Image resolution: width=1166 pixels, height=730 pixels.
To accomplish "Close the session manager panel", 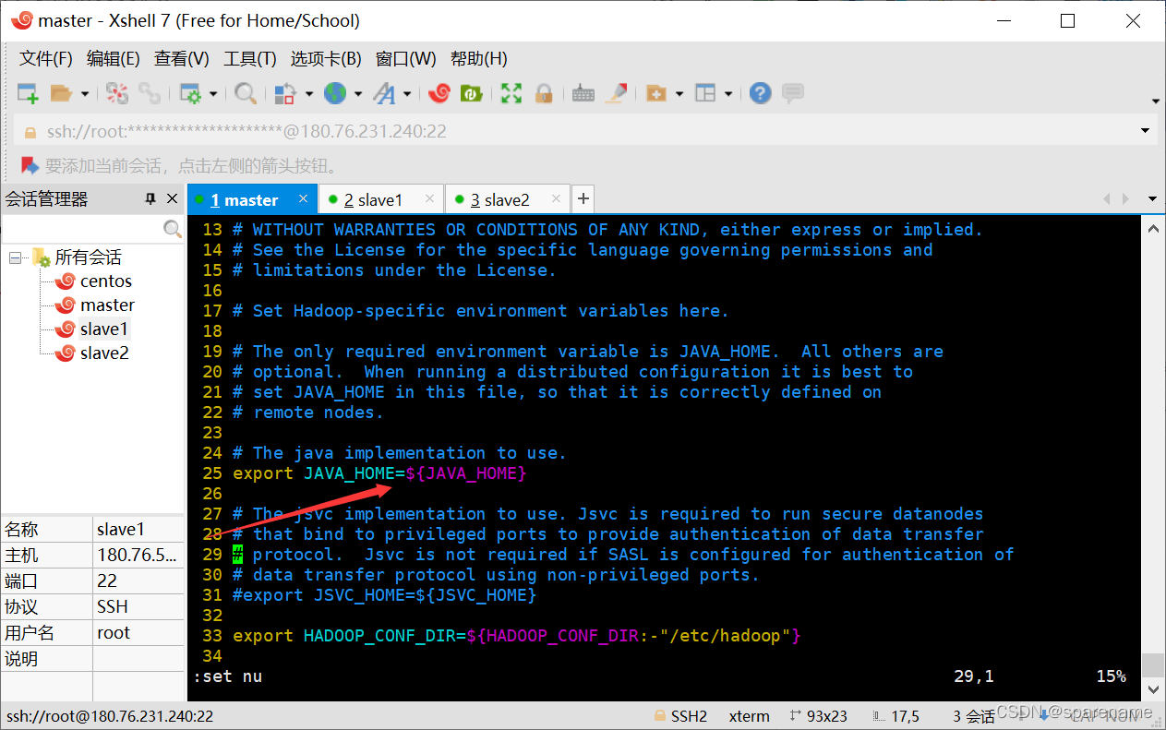I will (172, 199).
